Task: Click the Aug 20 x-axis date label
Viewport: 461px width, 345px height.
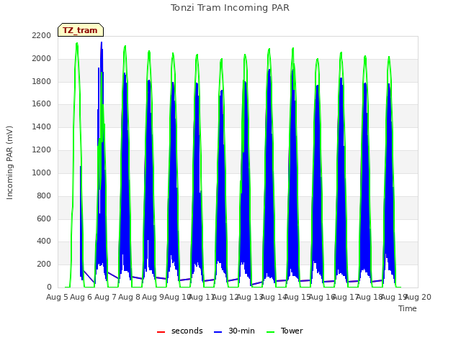Action: 418,297
